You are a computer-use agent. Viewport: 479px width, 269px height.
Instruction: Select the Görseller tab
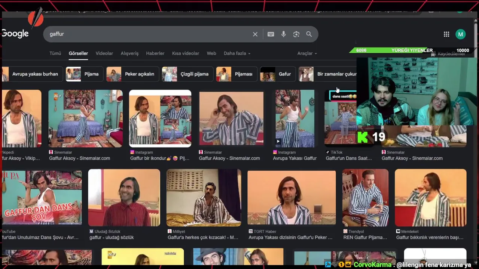point(78,53)
